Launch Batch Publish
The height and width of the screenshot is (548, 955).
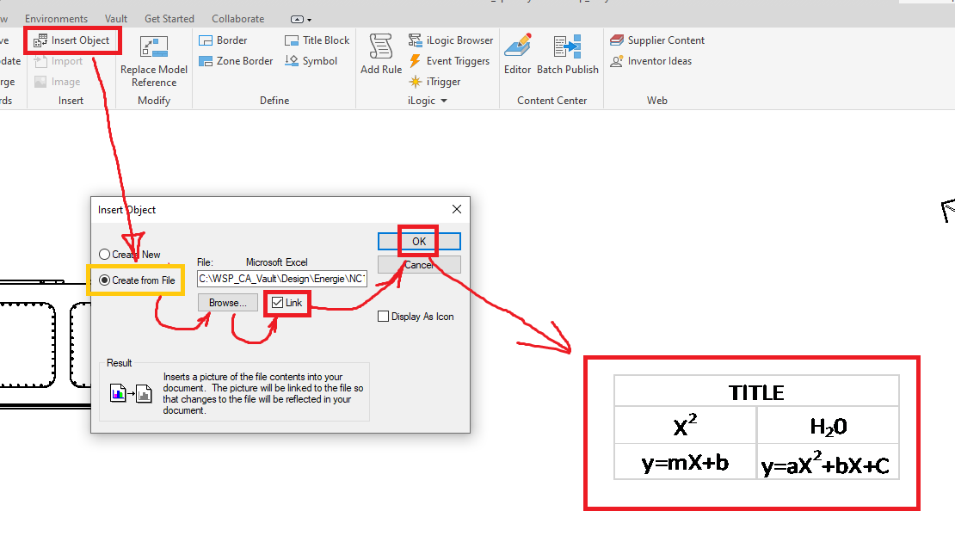tap(567, 53)
